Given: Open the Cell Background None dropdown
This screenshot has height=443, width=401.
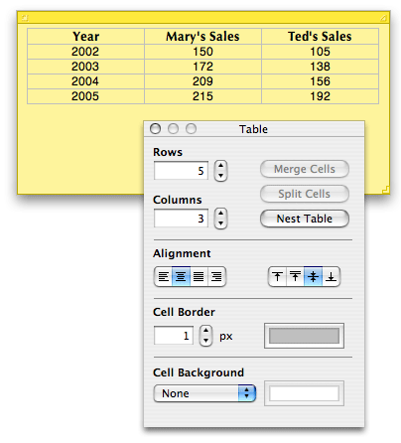Looking at the screenshot, I should click(204, 393).
